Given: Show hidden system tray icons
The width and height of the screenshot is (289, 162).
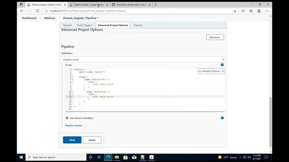Looking at the screenshot, I should click(x=241, y=157).
